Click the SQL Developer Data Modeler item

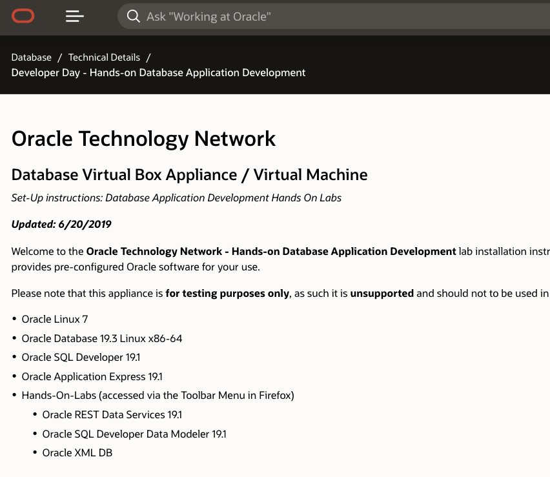(134, 434)
